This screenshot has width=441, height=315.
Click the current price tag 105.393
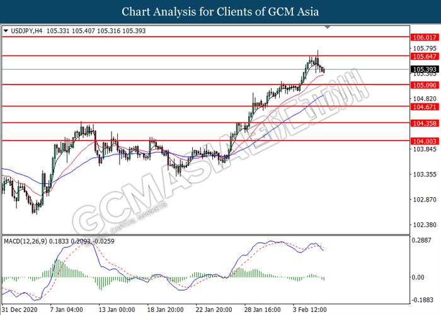(x=425, y=69)
